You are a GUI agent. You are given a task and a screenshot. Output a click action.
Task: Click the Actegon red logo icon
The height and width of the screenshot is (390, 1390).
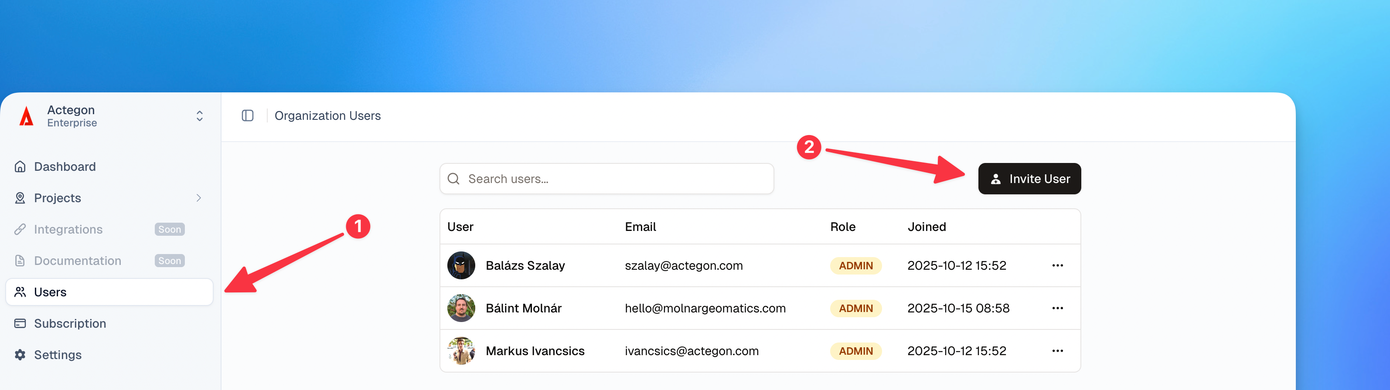tap(27, 116)
